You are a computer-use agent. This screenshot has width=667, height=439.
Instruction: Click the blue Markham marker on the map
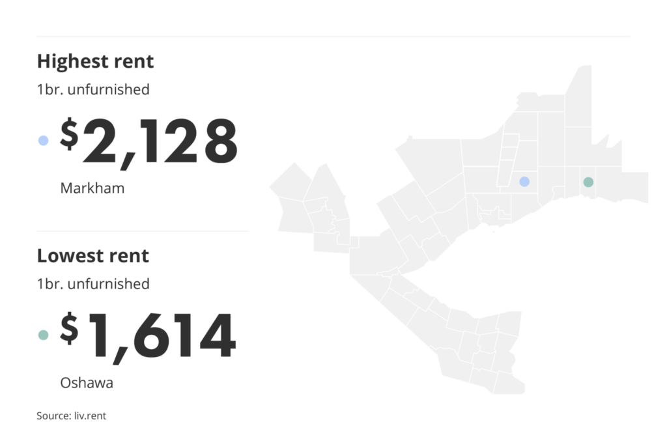(524, 182)
